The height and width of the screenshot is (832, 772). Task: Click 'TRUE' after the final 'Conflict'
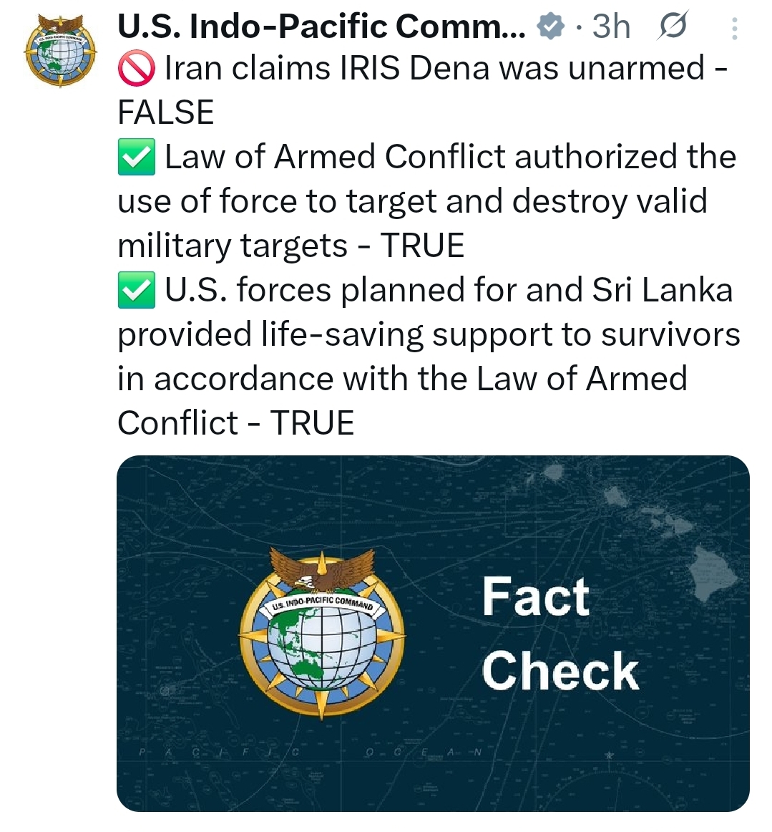pyautogui.click(x=312, y=423)
